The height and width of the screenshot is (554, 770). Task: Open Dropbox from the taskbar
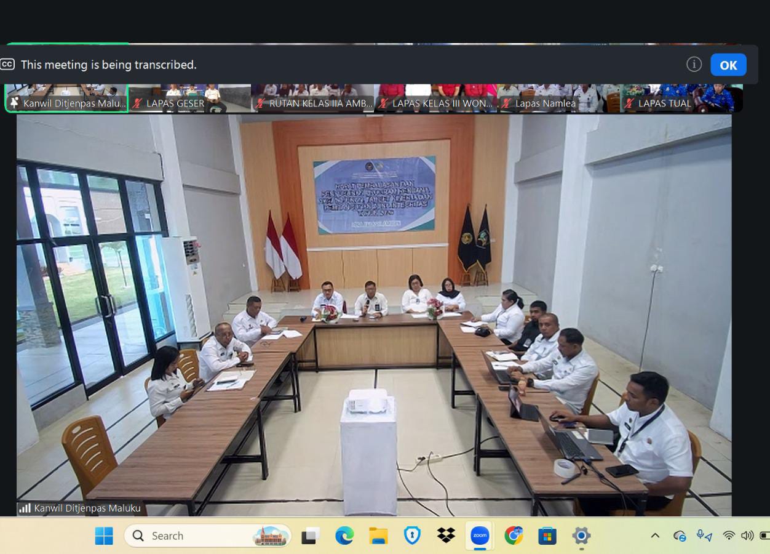pos(446,536)
